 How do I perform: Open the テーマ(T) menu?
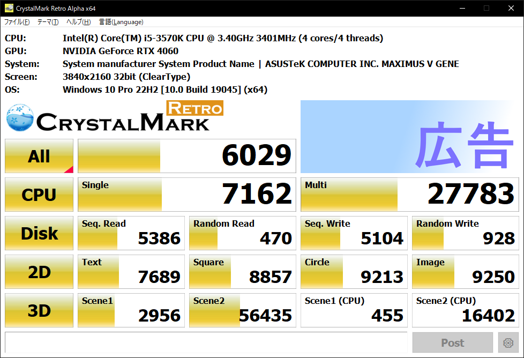tap(48, 22)
